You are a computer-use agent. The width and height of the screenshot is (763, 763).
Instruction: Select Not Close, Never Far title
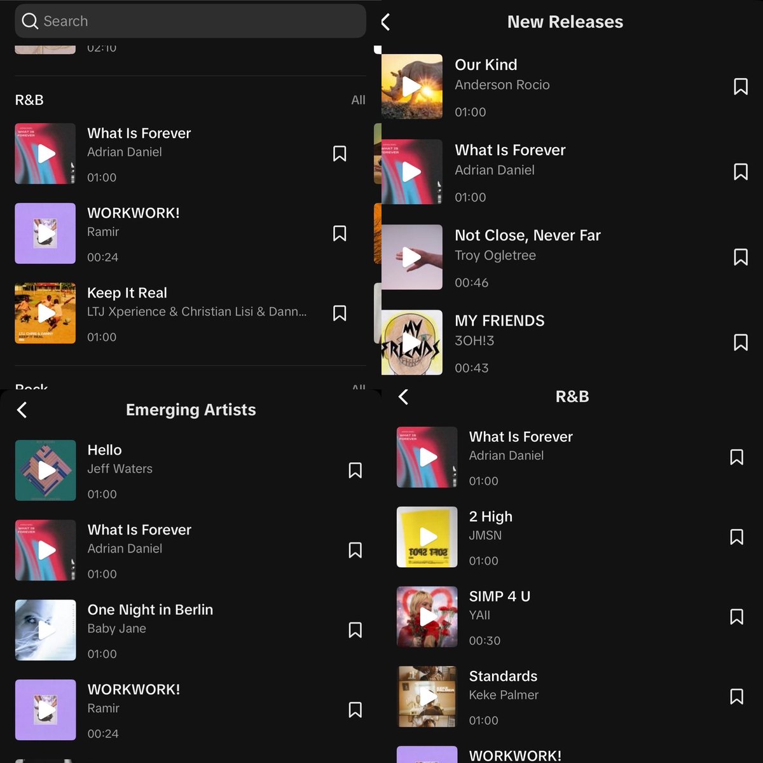[527, 235]
